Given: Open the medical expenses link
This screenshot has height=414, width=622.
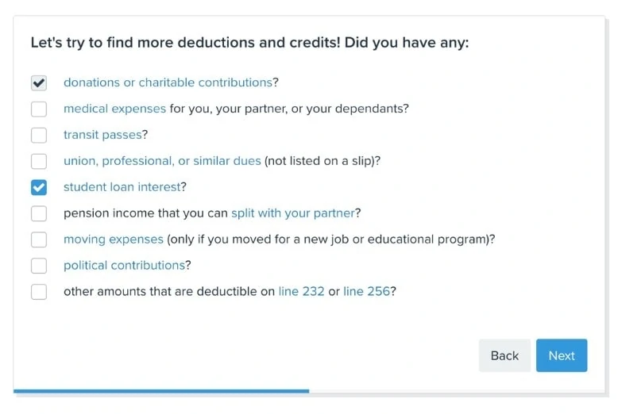Looking at the screenshot, I should 114,109.
